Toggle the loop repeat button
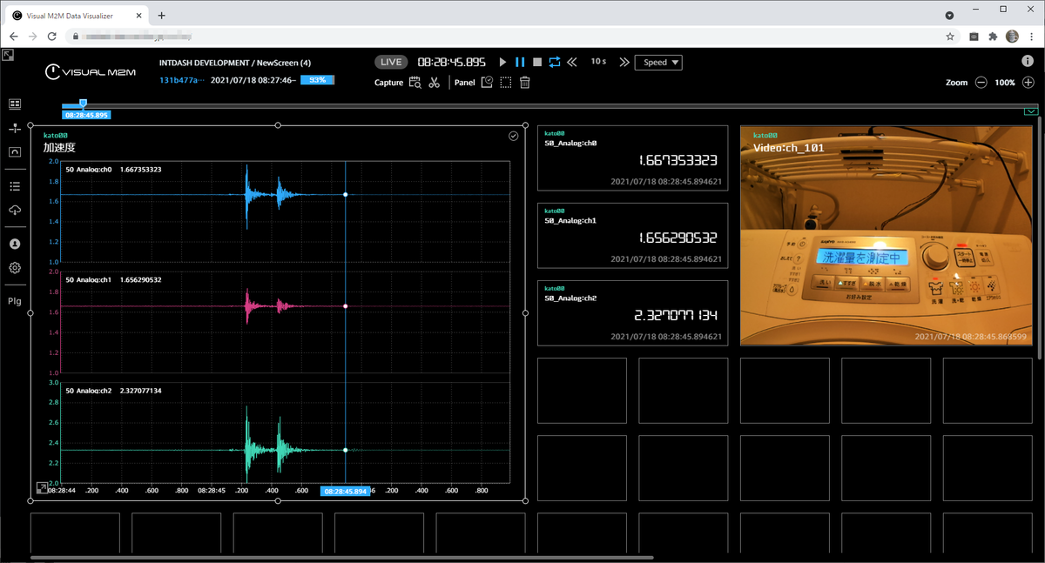 [555, 62]
